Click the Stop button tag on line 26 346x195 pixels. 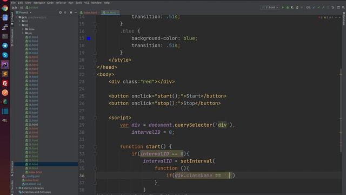164,103
